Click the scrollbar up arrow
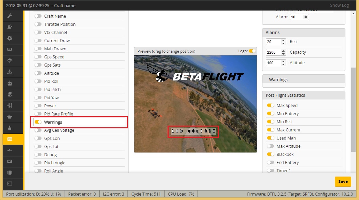Image resolution: width=359 pixels, height=200 pixels. coord(353,14)
